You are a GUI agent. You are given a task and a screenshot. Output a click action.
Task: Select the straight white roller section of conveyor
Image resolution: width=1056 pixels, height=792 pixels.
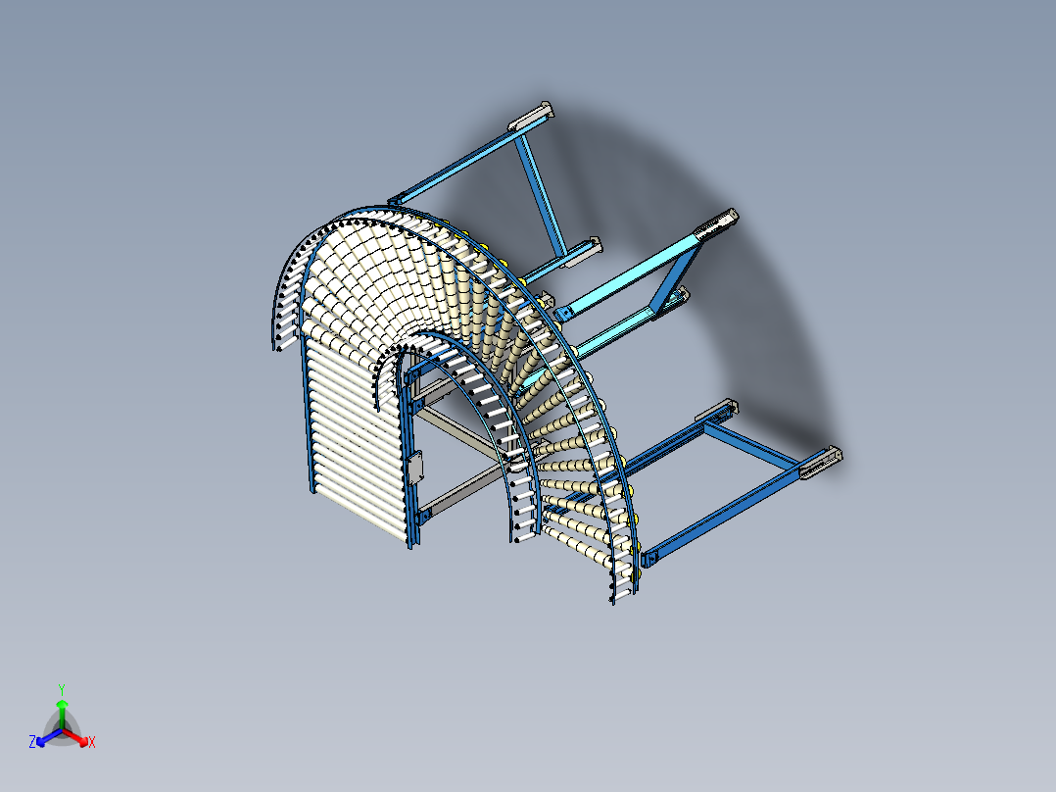(x=357, y=439)
